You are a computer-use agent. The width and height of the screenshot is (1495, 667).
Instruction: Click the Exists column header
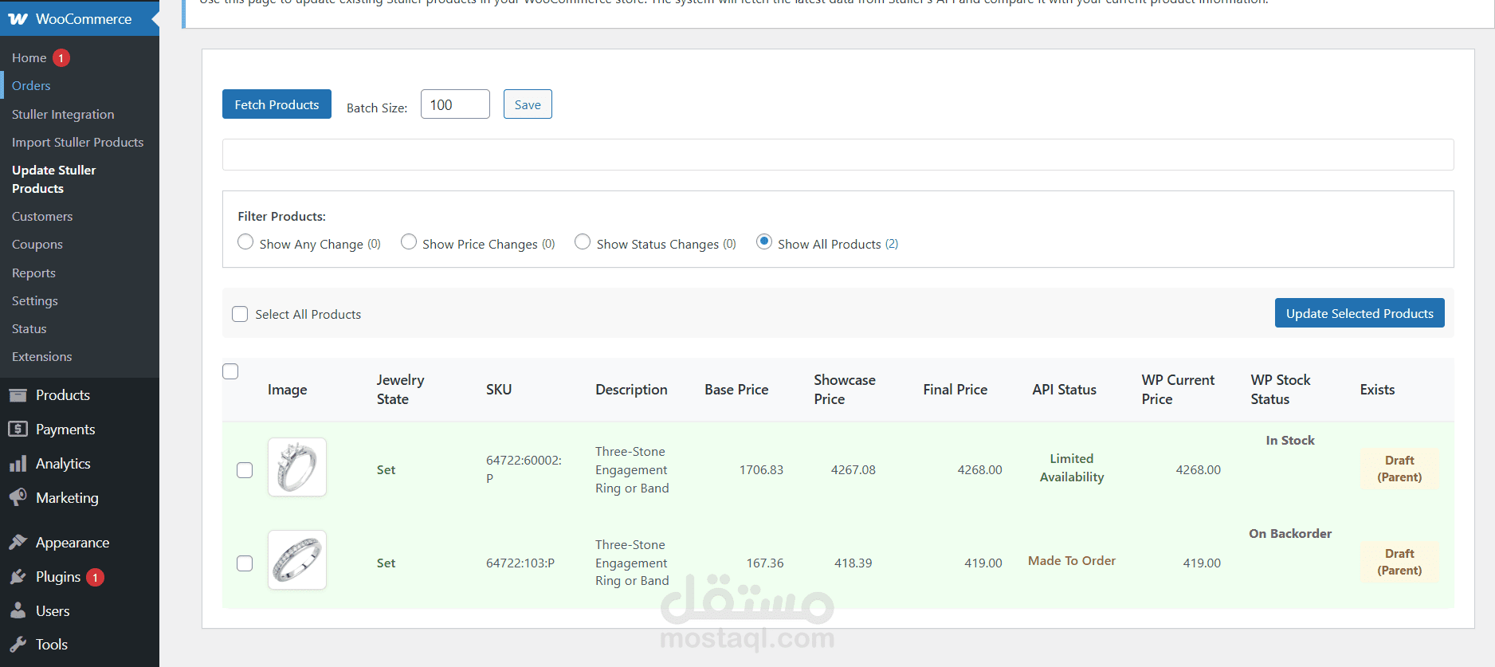click(1377, 390)
